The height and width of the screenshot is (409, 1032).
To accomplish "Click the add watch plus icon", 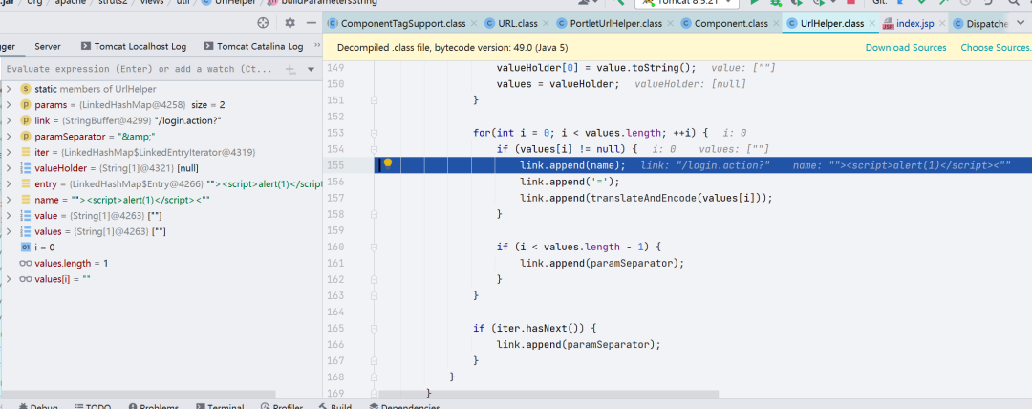I will 290,70.
